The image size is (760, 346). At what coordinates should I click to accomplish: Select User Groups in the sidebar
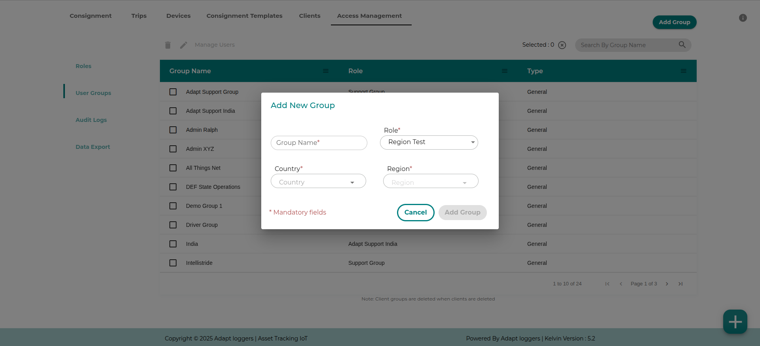[x=93, y=93]
